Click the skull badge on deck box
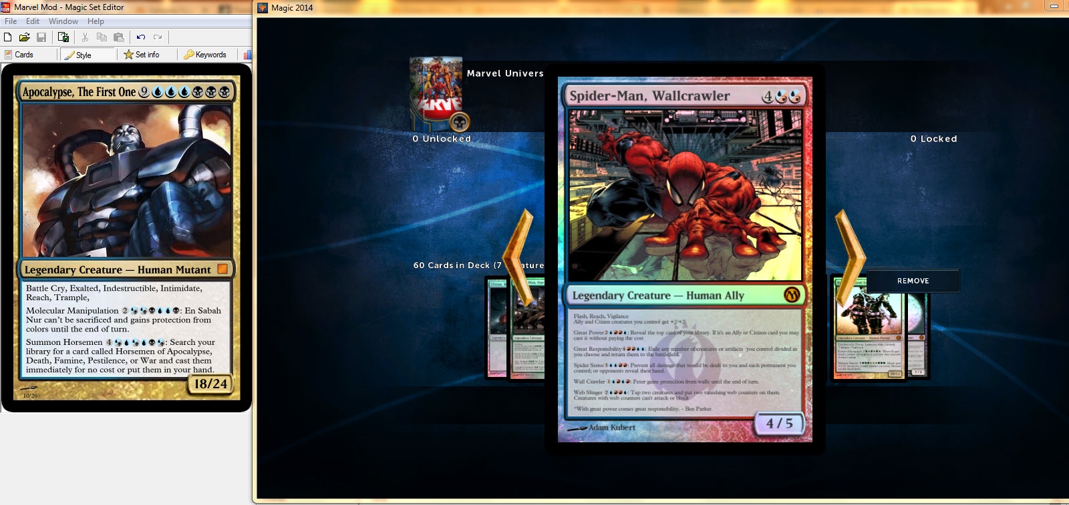1069x505 pixels. [x=460, y=122]
